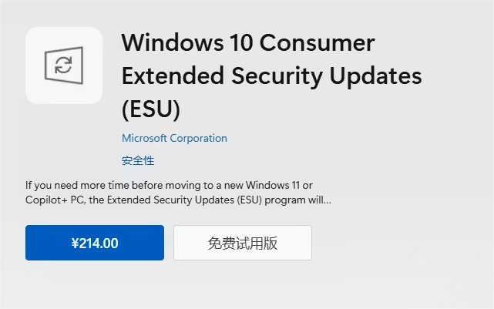Click "Windows 10 Consumer" in the title
The width and height of the screenshot is (494, 309).
247,42
